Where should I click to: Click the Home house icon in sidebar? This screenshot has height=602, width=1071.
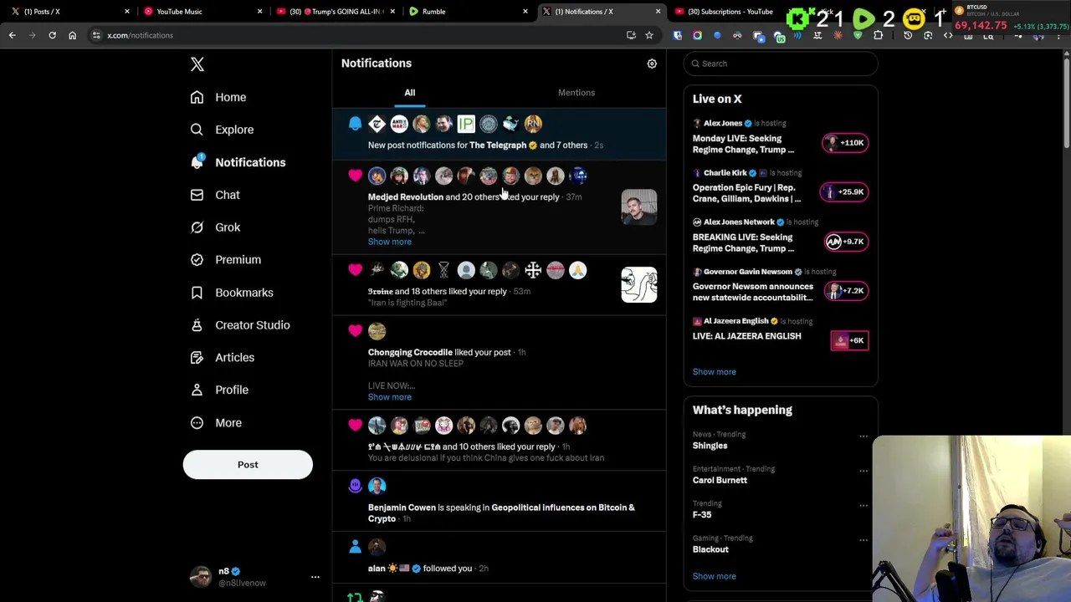(197, 97)
